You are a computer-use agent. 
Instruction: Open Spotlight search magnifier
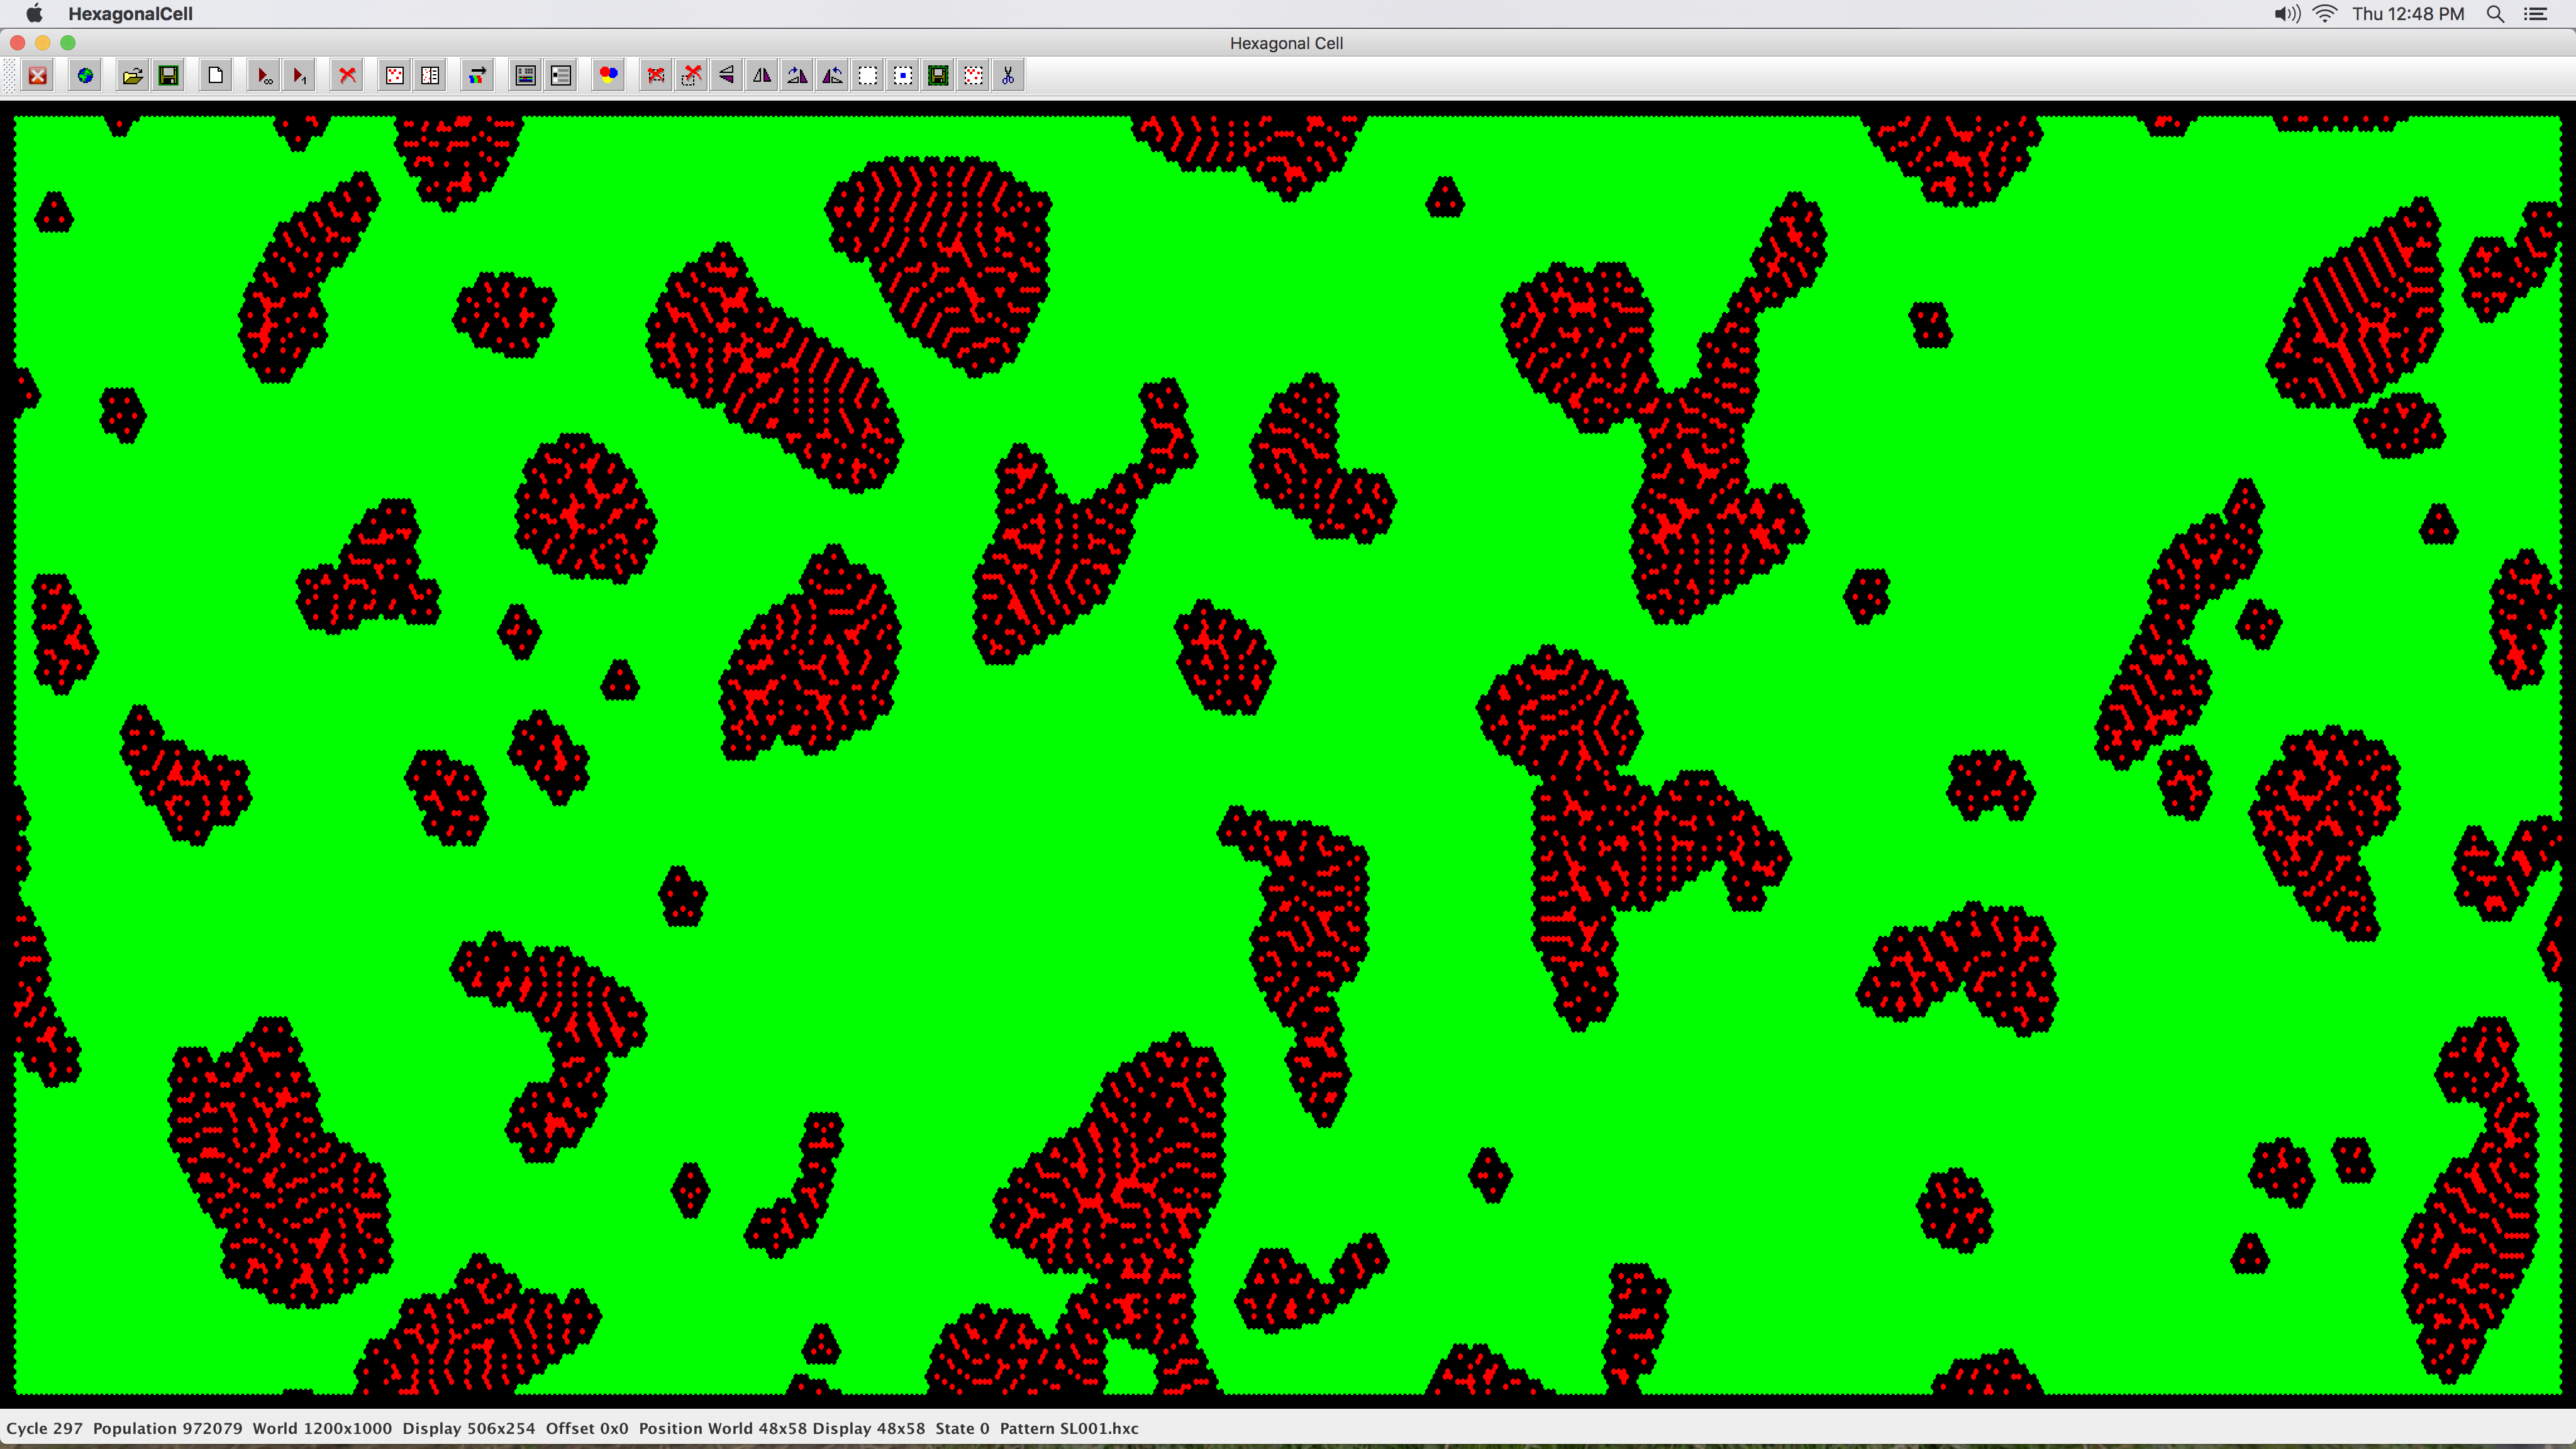click(x=2495, y=14)
